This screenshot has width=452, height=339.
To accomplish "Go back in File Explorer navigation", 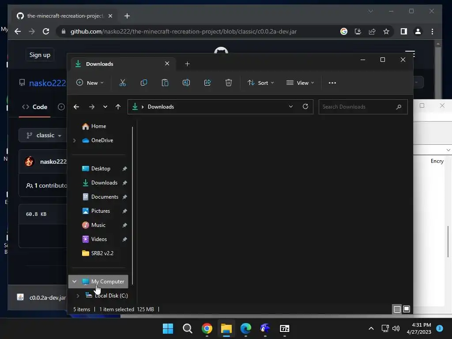I will point(76,107).
